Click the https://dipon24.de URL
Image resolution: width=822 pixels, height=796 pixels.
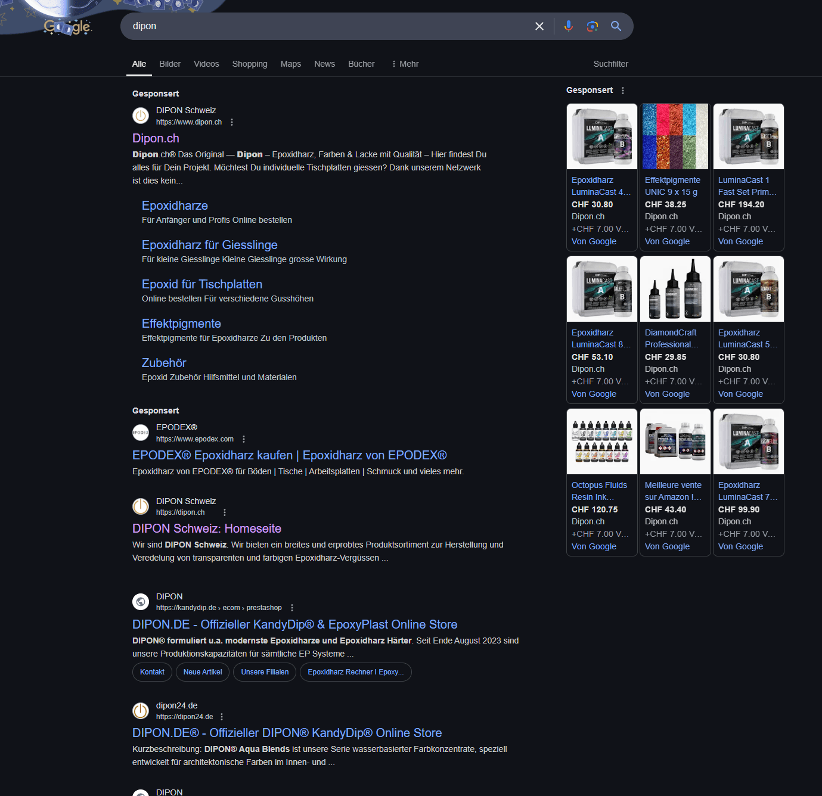[185, 717]
